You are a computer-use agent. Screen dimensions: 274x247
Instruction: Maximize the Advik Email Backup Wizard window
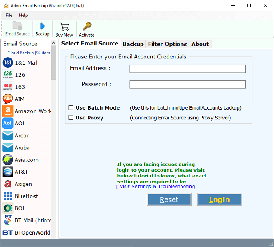point(249,5)
